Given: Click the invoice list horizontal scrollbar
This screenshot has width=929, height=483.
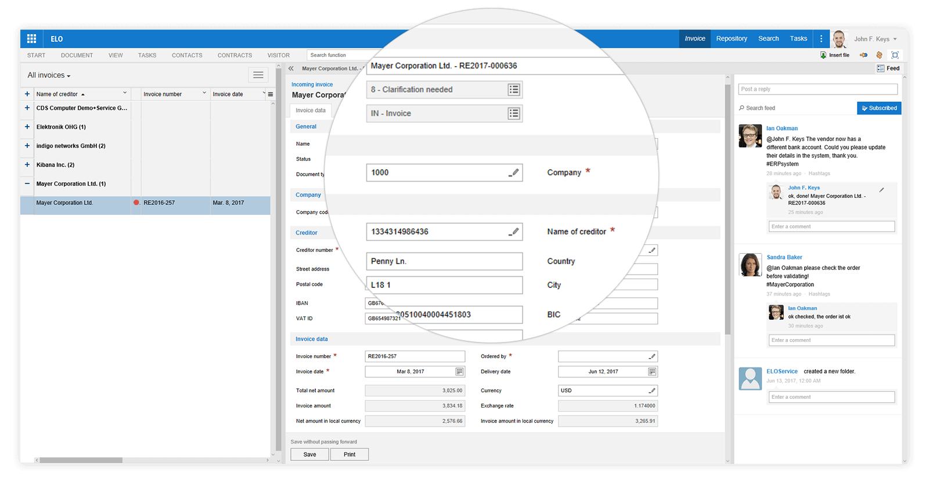Looking at the screenshot, I should (81, 460).
